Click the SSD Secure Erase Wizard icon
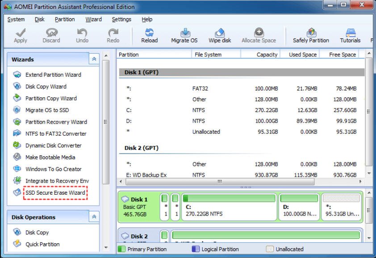This screenshot has height=258, width=376. coord(17,192)
